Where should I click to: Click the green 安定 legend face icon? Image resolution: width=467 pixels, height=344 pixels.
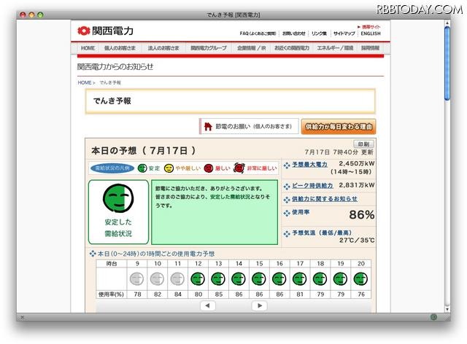tap(142, 168)
